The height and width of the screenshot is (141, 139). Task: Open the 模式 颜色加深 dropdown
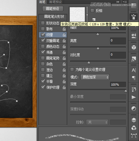click(x=95, y=77)
